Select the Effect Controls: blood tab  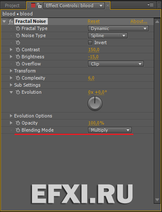(x=70, y=5)
